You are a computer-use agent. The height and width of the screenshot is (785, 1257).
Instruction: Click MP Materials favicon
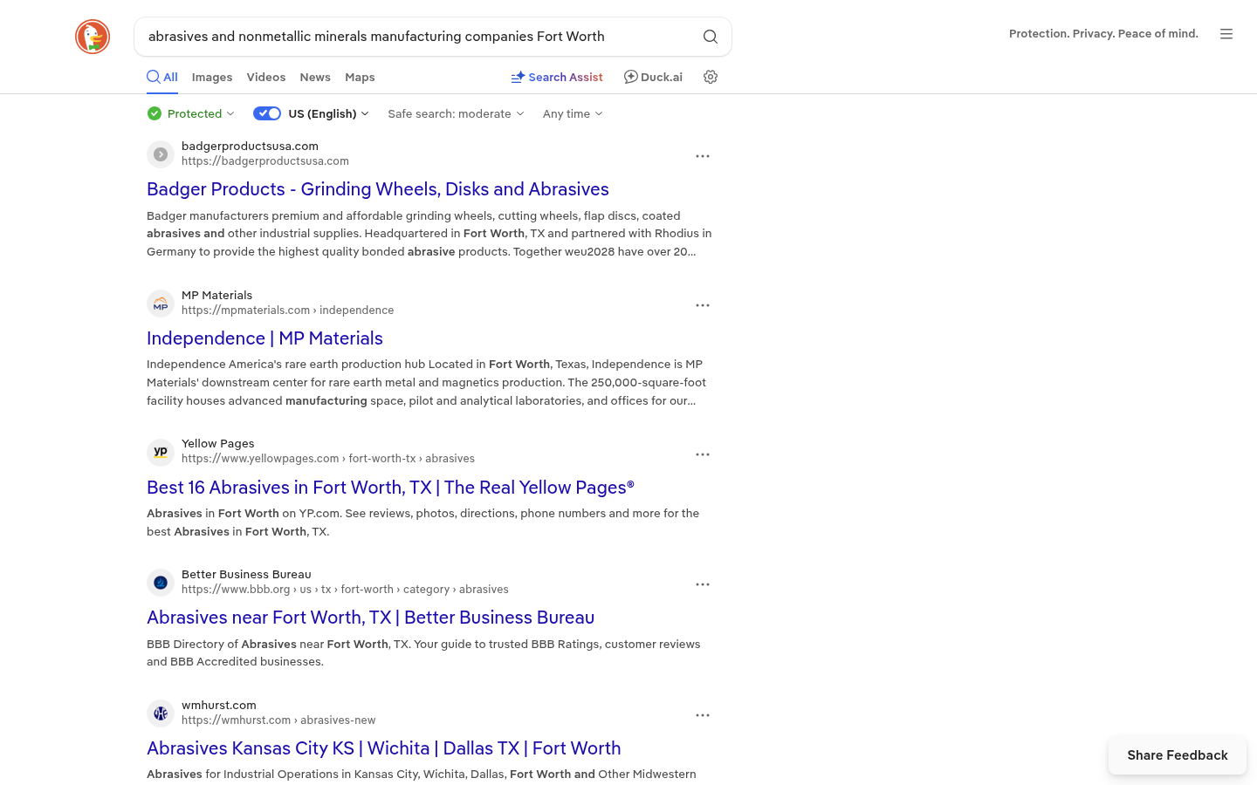[x=161, y=304]
